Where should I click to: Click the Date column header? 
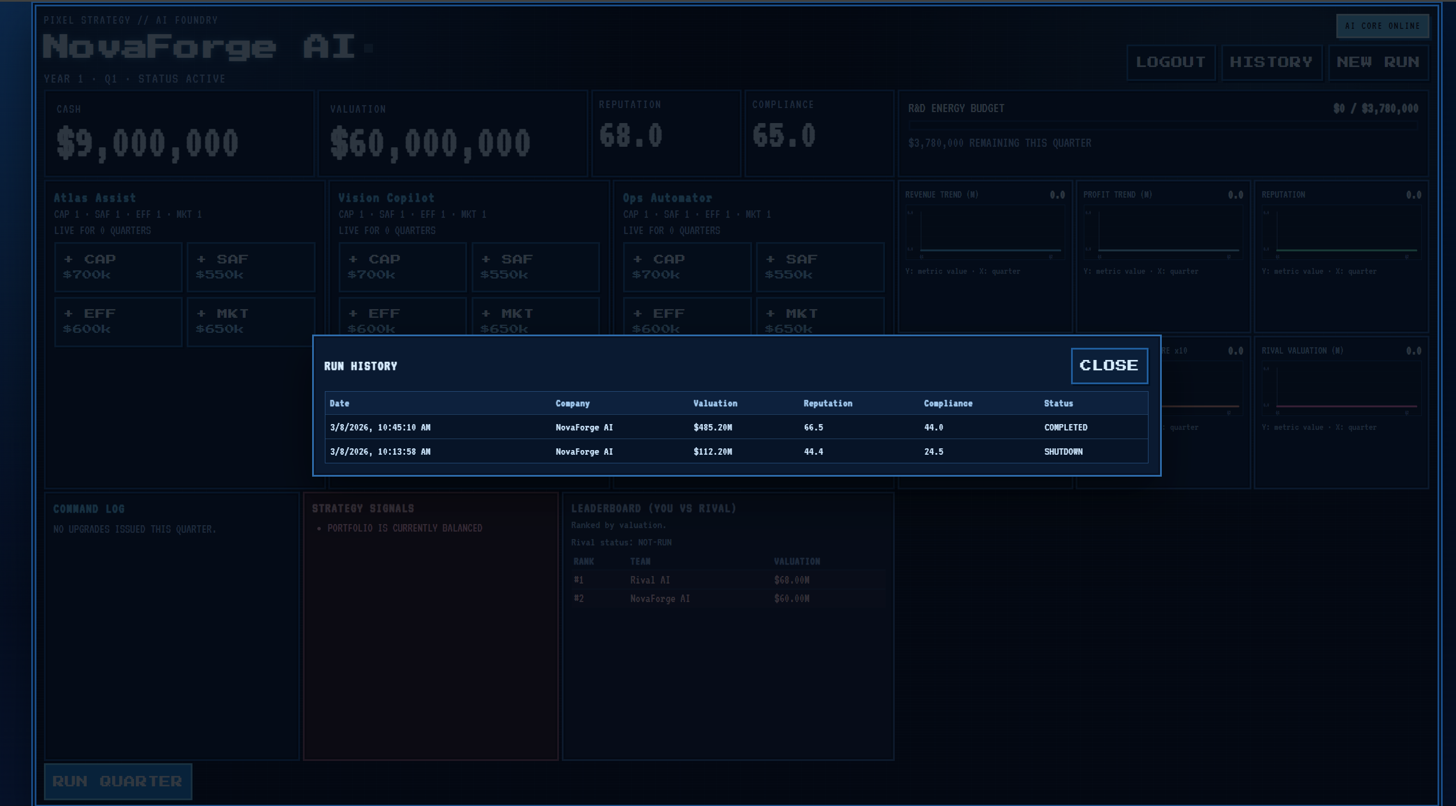[339, 403]
